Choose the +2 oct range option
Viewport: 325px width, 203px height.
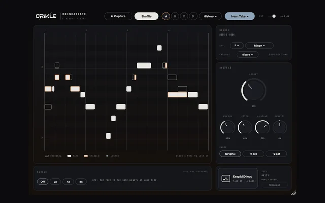click(x=276, y=154)
